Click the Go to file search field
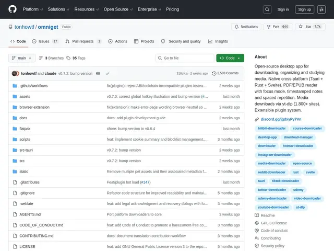Screen dimensions: 334x251 tap(185, 58)
